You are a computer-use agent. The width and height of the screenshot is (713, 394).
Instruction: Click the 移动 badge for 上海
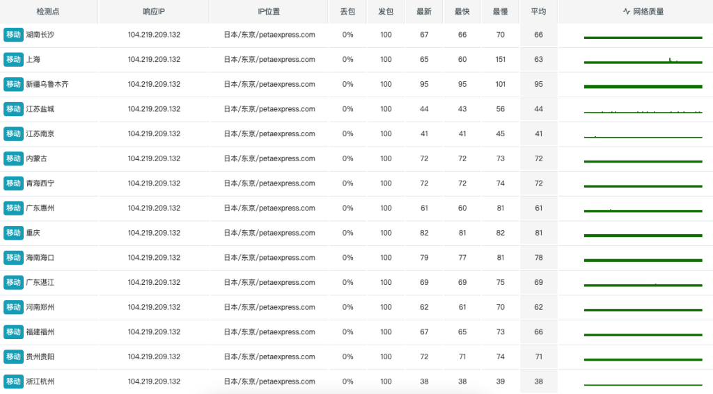click(13, 60)
